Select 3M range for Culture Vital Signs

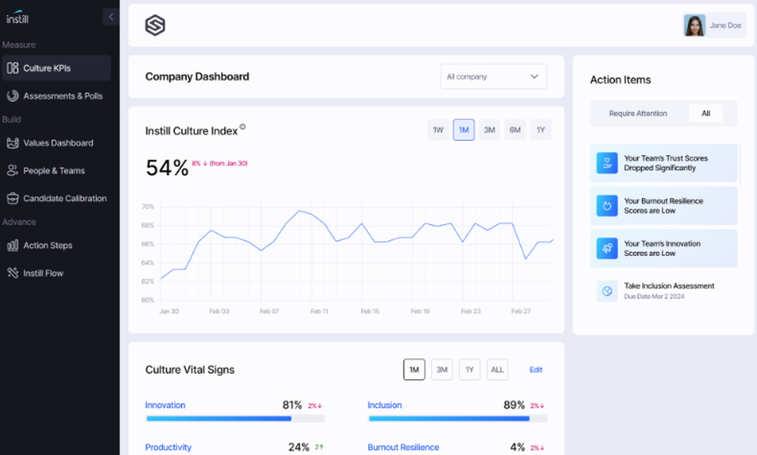[x=442, y=369]
